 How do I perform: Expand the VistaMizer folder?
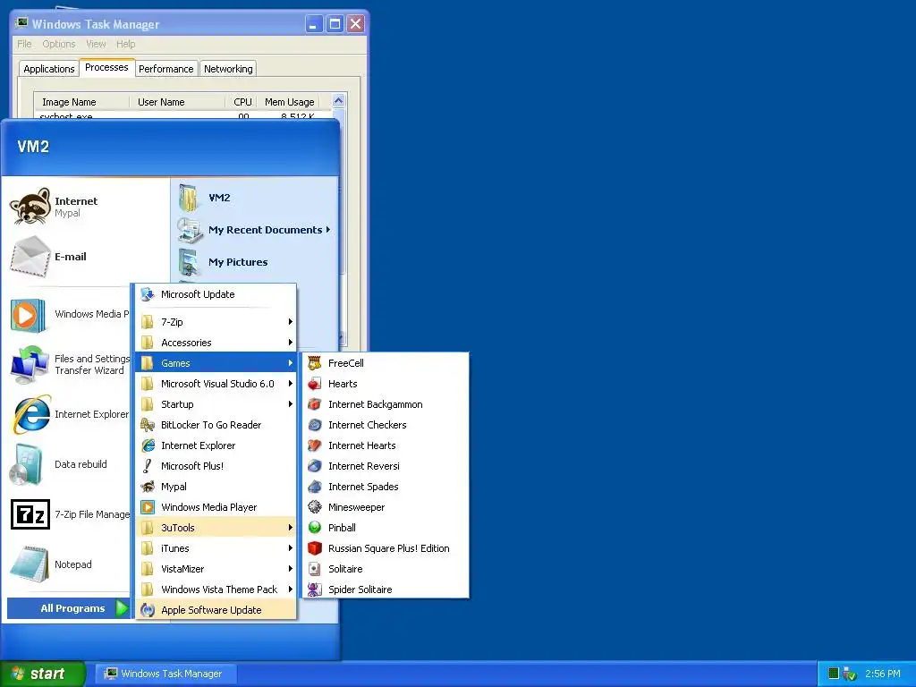click(216, 569)
